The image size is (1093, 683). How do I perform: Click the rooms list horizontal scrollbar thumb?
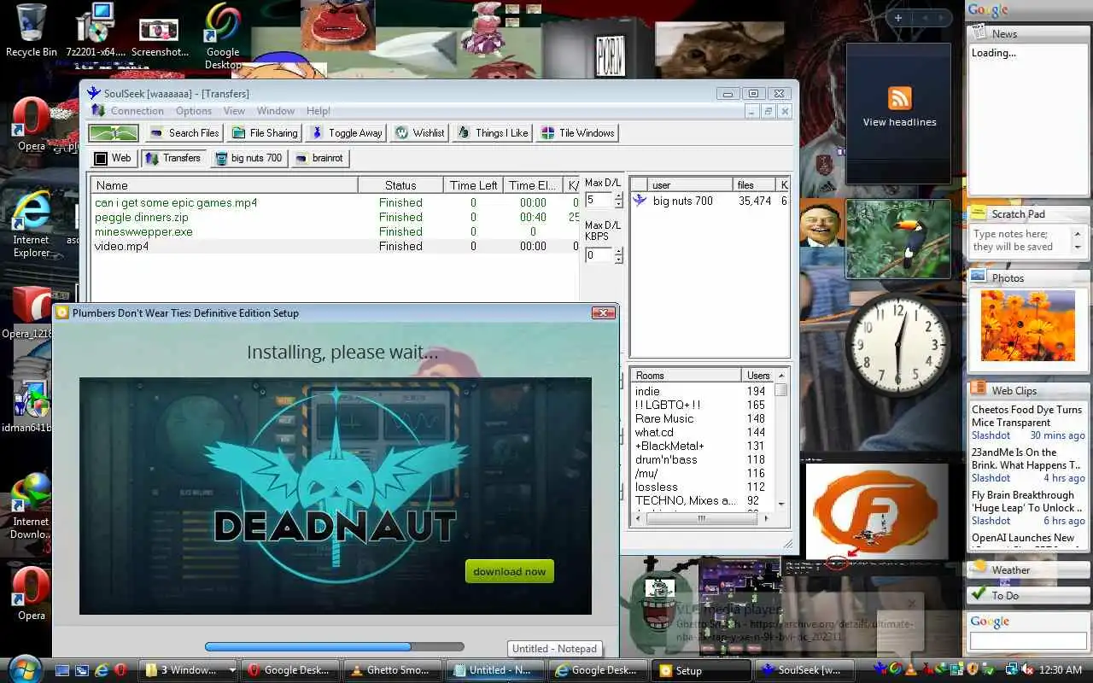(701, 518)
